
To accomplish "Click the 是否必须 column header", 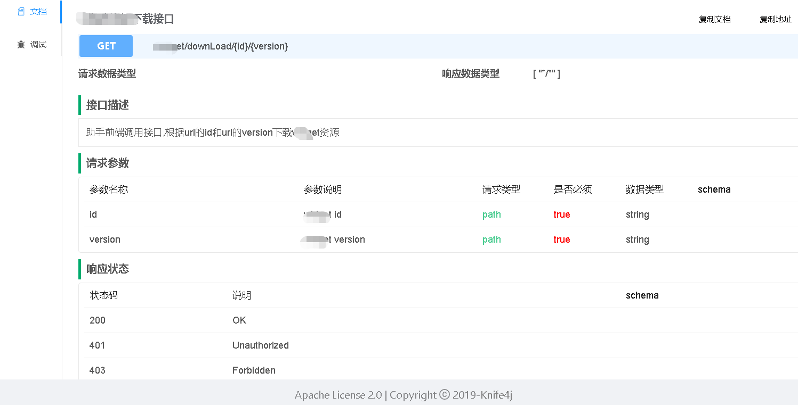I will point(573,189).
